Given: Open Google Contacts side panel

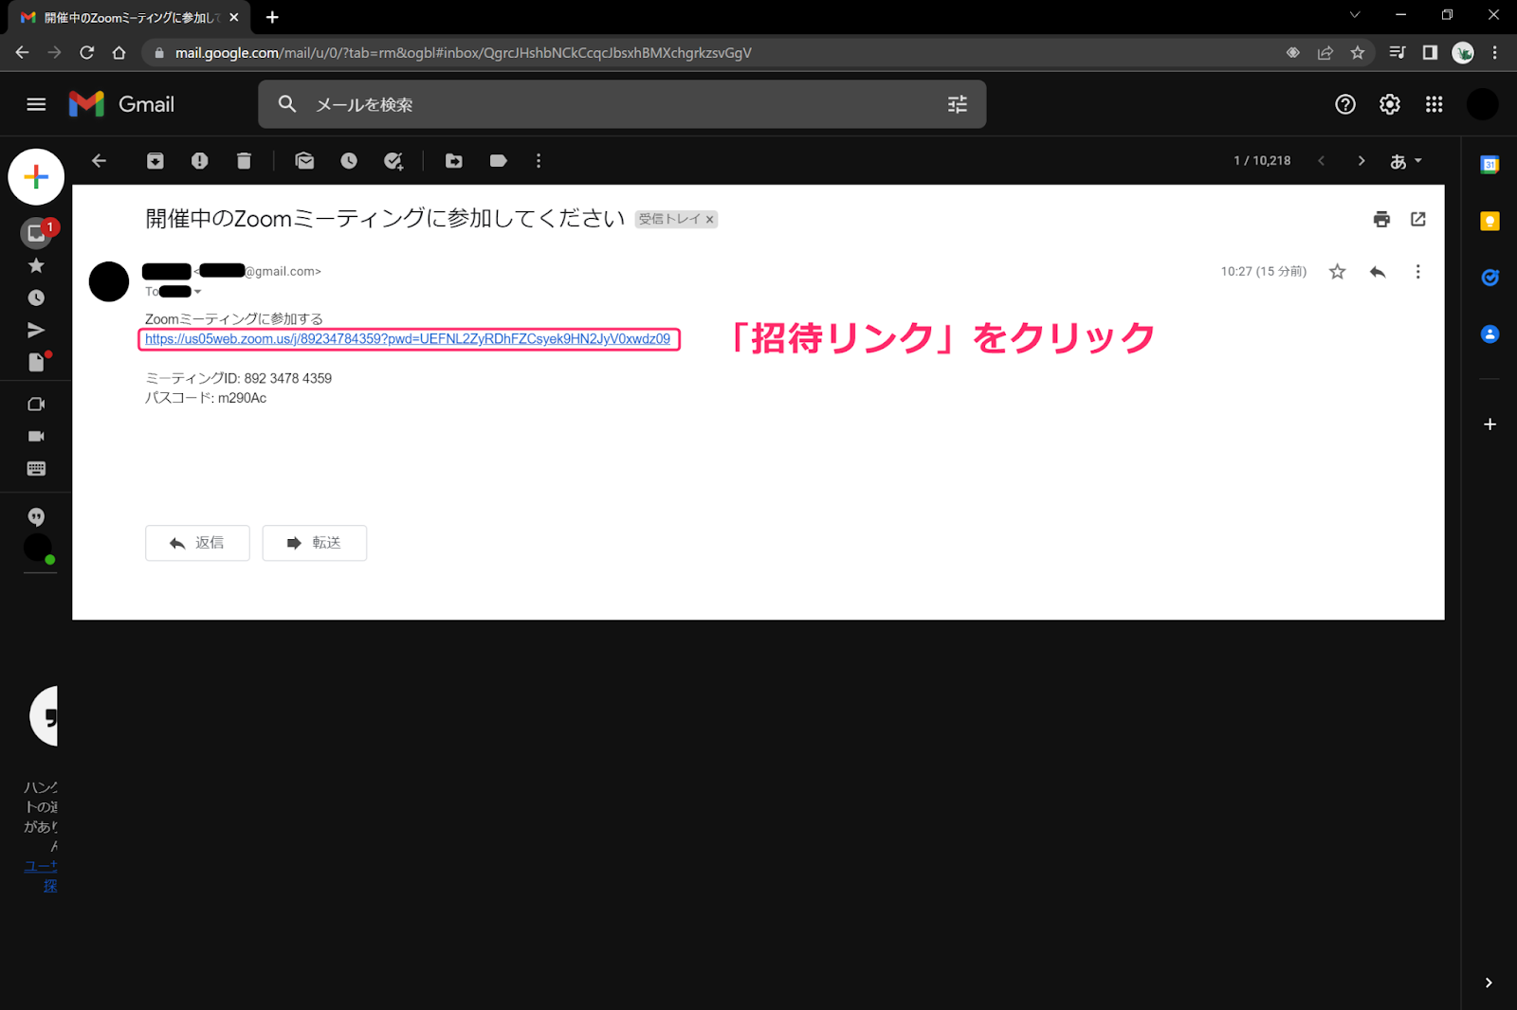Looking at the screenshot, I should (1490, 334).
